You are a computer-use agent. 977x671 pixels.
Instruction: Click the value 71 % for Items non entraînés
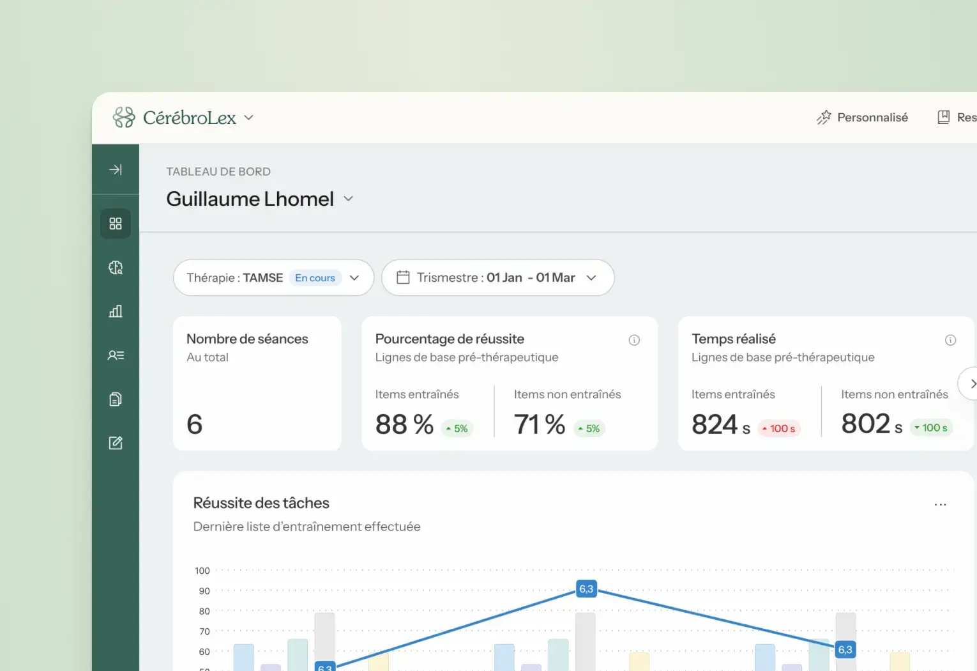tap(540, 424)
